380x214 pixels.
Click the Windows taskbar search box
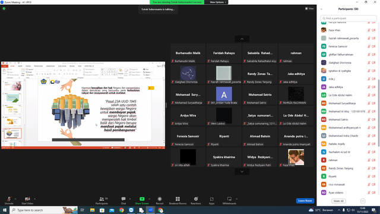tap(43, 210)
